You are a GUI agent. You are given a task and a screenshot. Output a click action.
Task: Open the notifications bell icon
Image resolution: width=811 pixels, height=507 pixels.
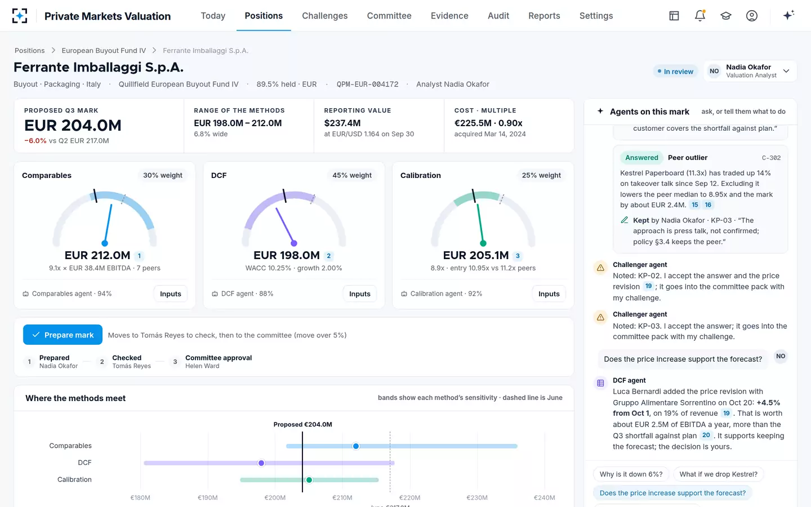pos(700,16)
